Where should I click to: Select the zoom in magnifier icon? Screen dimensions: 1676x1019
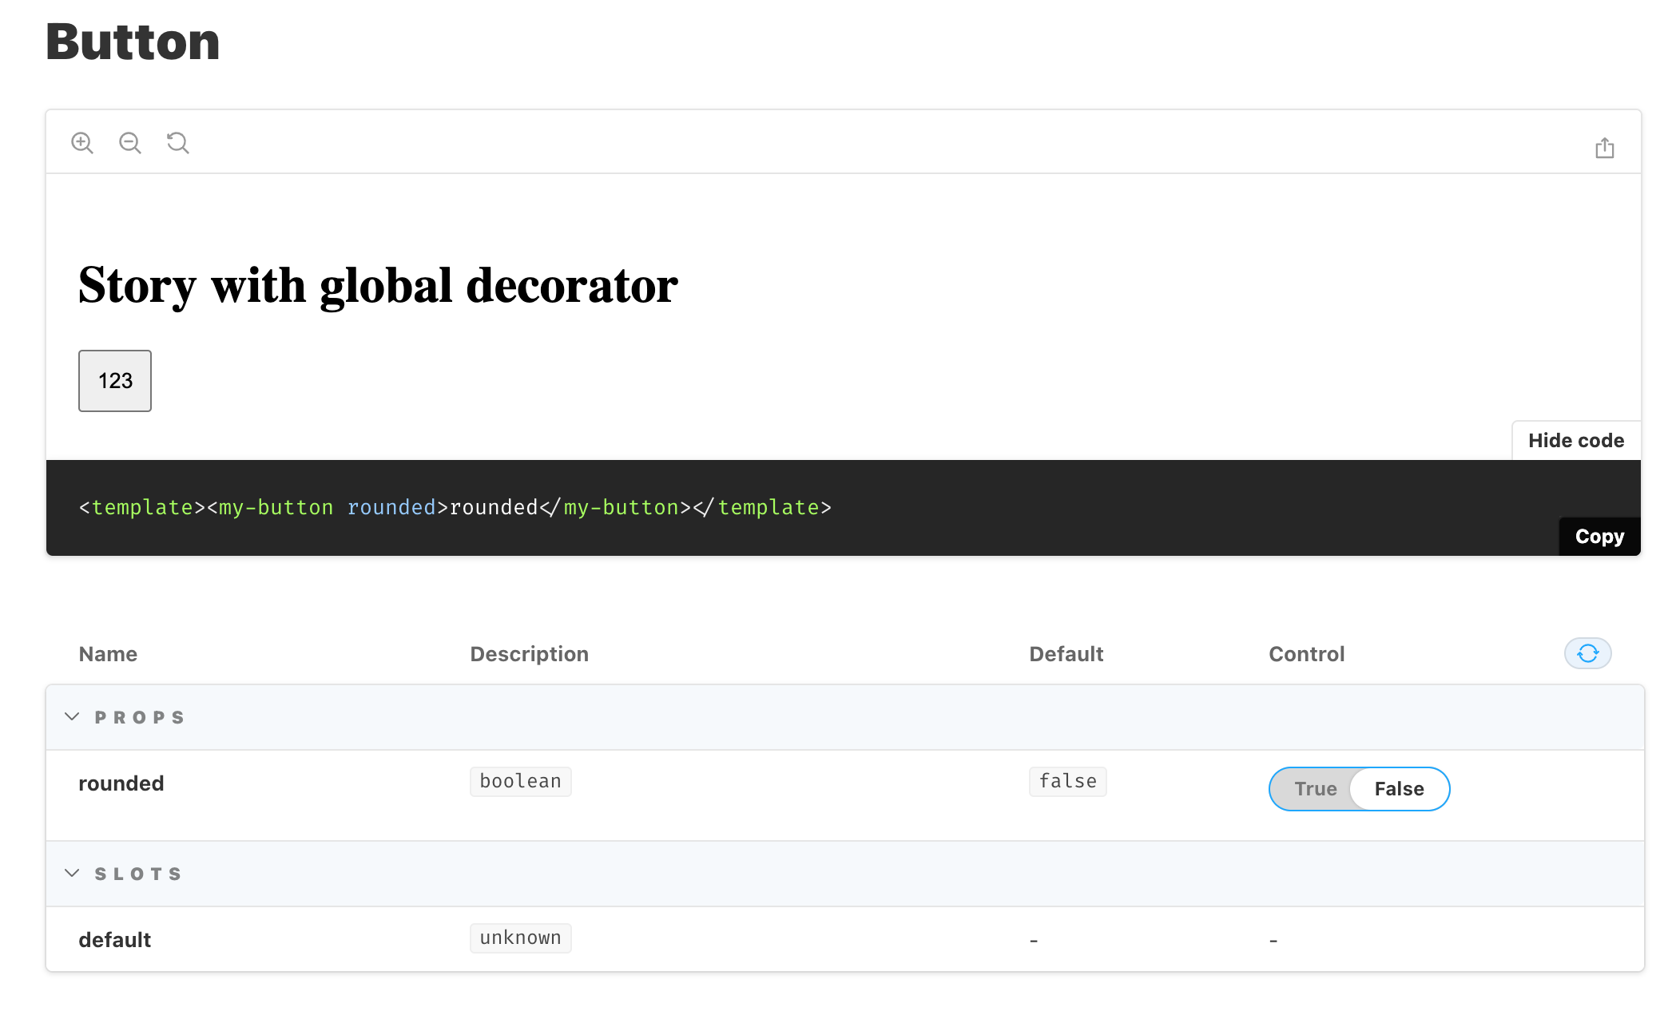(x=82, y=142)
